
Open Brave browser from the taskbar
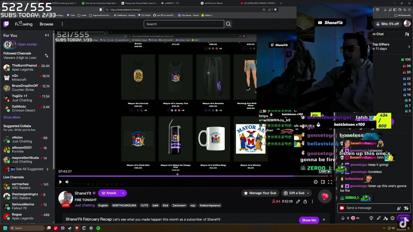click(x=77, y=228)
